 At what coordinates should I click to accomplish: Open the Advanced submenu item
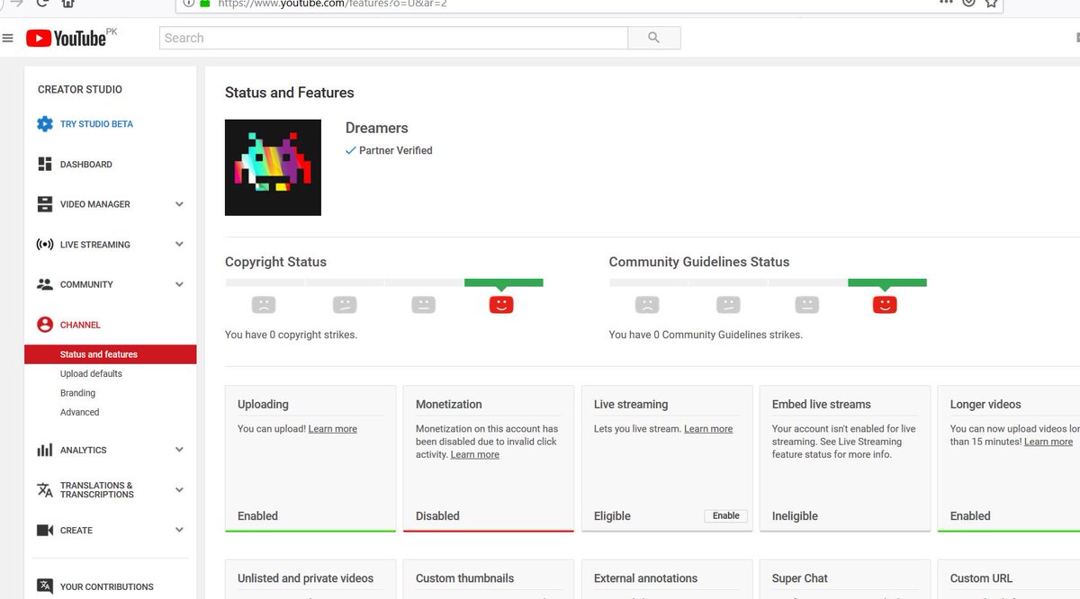coord(79,412)
